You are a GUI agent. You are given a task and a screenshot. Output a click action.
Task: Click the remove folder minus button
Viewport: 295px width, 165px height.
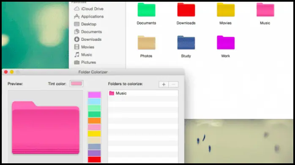click(173, 85)
